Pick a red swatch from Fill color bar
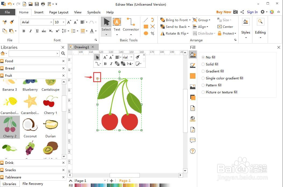283x187 pixels. [x=76, y=185]
